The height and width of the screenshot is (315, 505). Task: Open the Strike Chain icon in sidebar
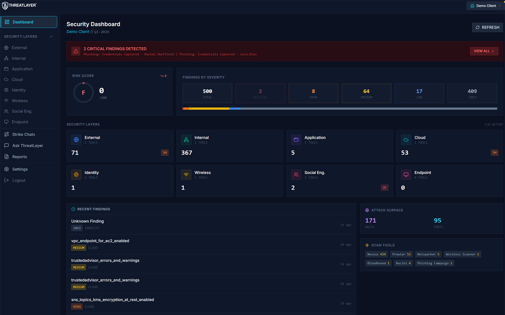coord(6,134)
